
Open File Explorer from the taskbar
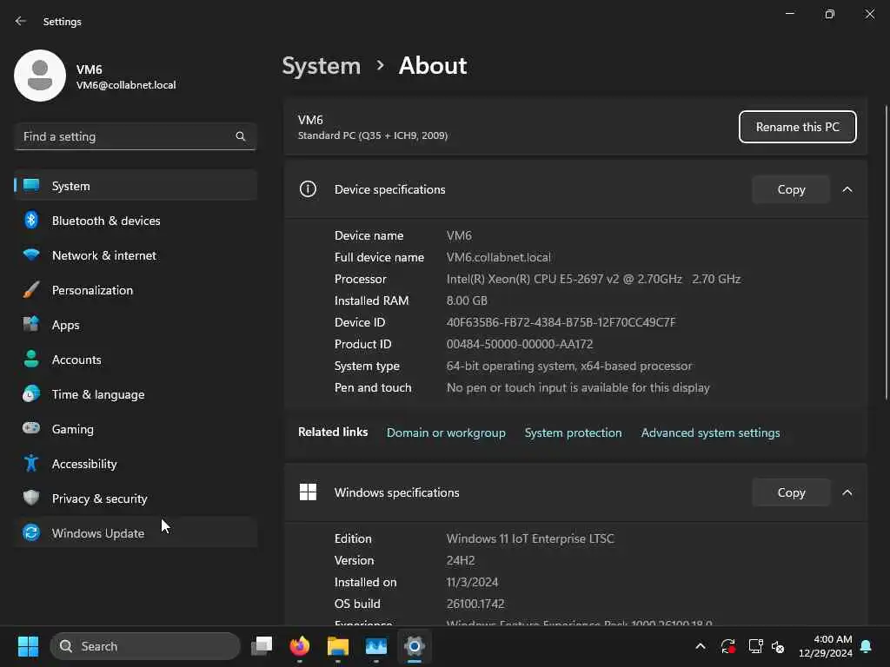[338, 645]
